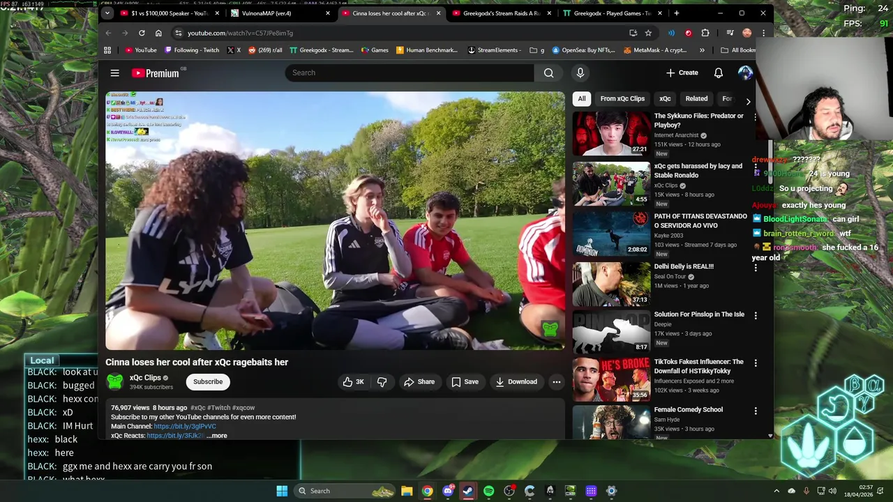Click the taskbar volume speaker icon
Viewport: 893px width, 502px height.
(832, 491)
